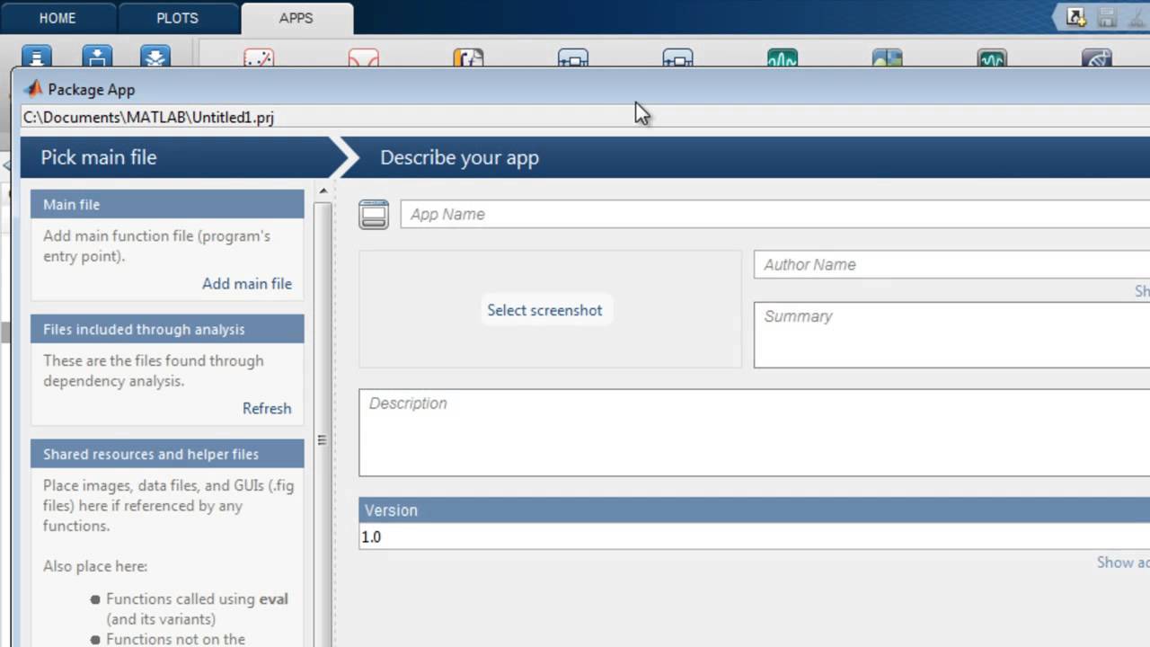This screenshot has height=647, width=1150.
Task: Click into the App Name field
Action: [774, 214]
